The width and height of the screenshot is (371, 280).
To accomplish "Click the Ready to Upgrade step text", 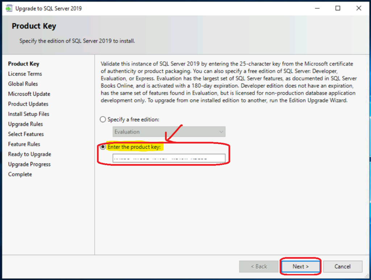I will (x=30, y=154).
